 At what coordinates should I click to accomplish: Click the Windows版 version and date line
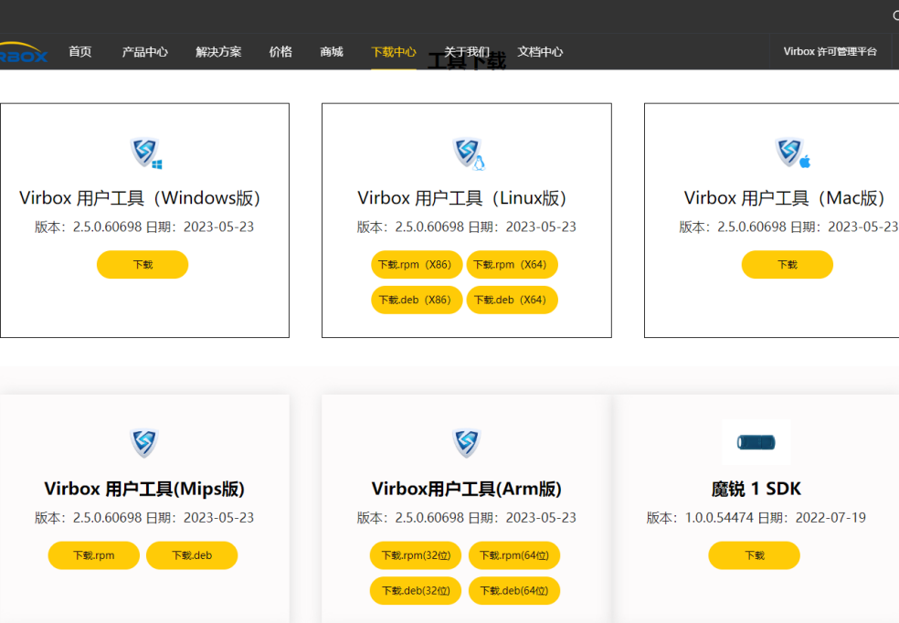(144, 227)
